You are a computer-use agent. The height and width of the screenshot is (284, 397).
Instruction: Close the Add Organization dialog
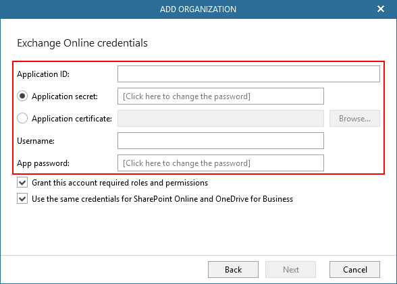pyautogui.click(x=381, y=9)
